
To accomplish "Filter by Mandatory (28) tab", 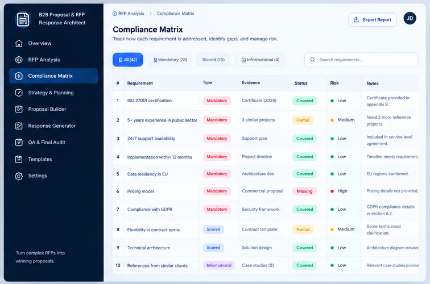I will [x=170, y=60].
